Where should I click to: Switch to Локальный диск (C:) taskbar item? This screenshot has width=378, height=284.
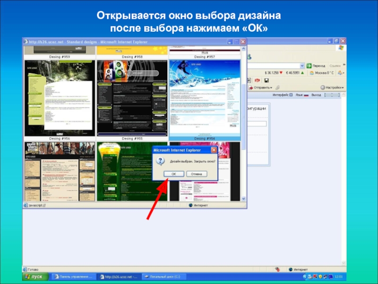163,276
